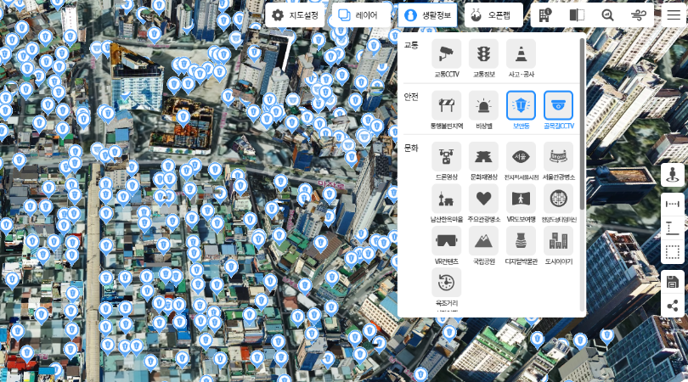Viewport: 688px width, 382px height.
Task: Click the share icon
Action: [x=673, y=305]
